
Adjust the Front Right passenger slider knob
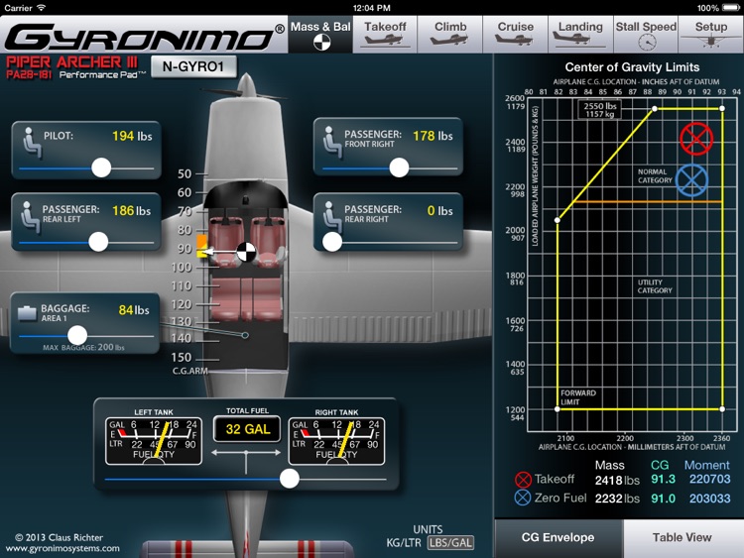399,167
